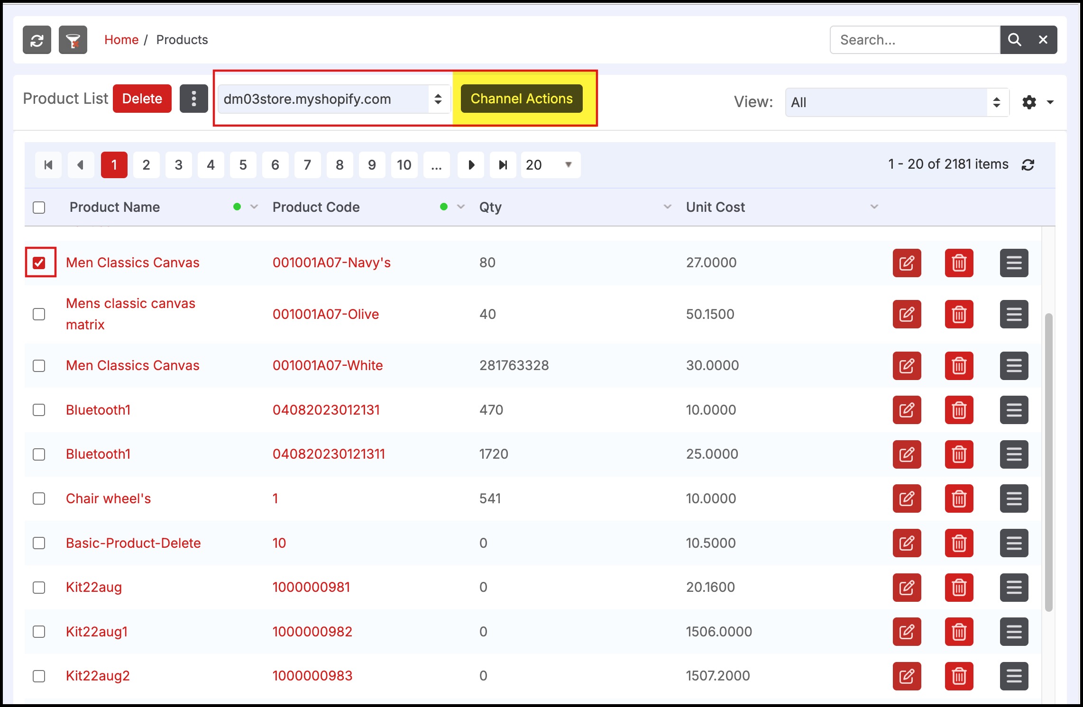Click into the Search input field

[x=914, y=40]
